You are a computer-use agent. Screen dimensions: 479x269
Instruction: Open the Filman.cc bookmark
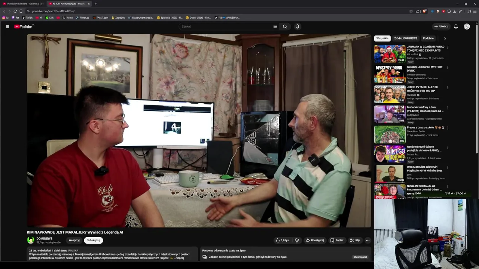[x=82, y=18]
